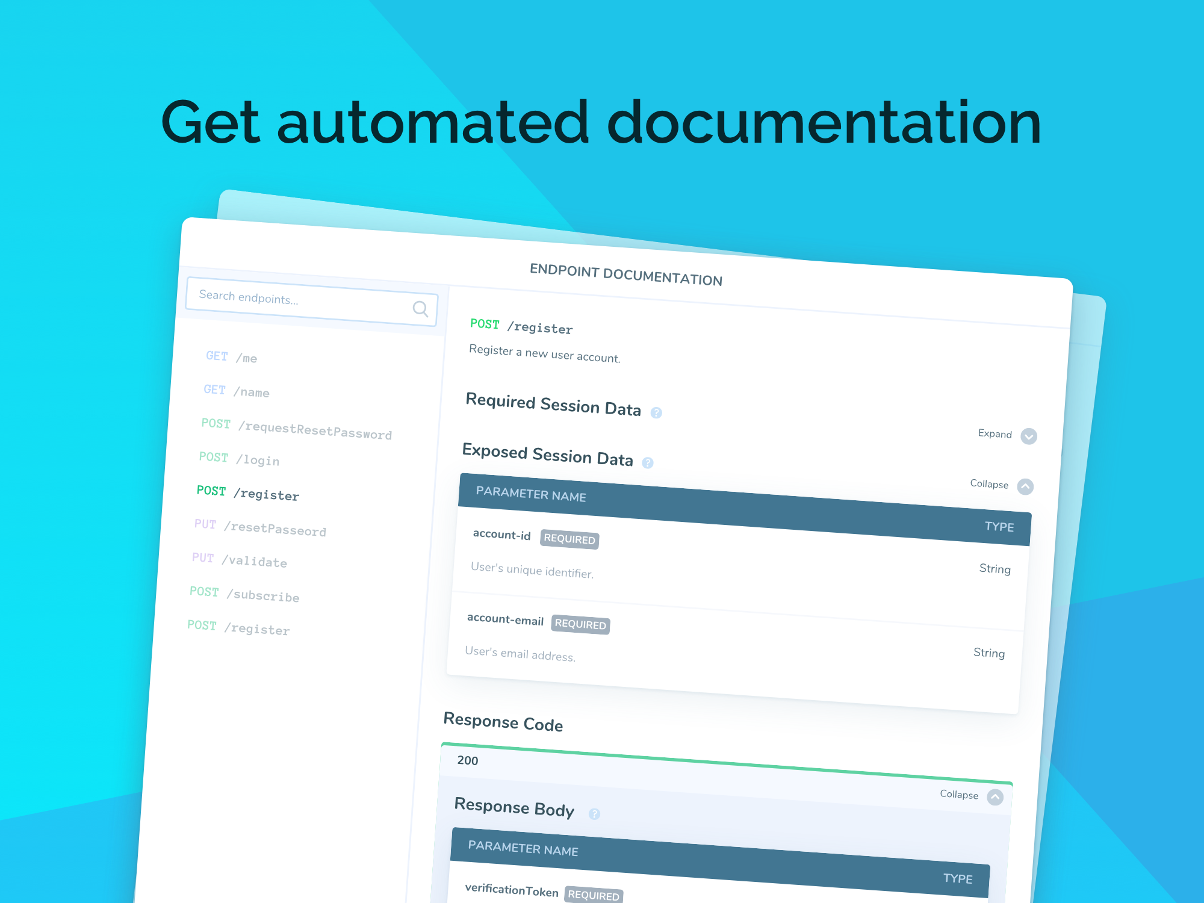Select the GET /me endpoint

pyautogui.click(x=232, y=357)
